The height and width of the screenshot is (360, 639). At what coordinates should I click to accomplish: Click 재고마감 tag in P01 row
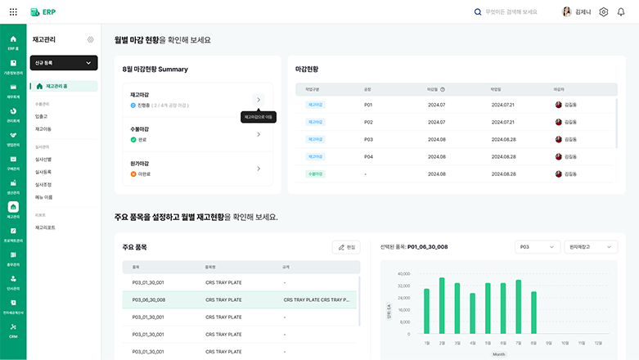(316, 105)
